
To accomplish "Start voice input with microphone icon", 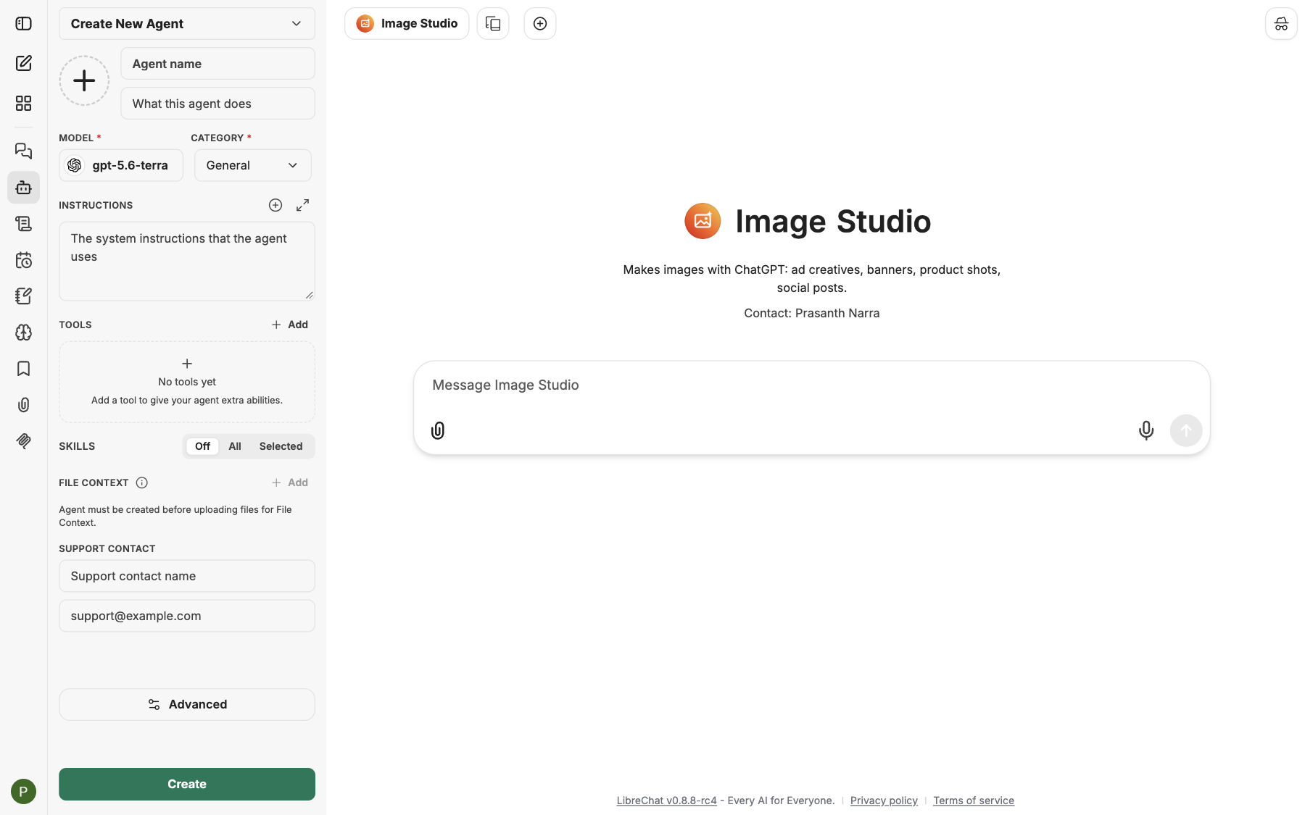I will [1146, 430].
